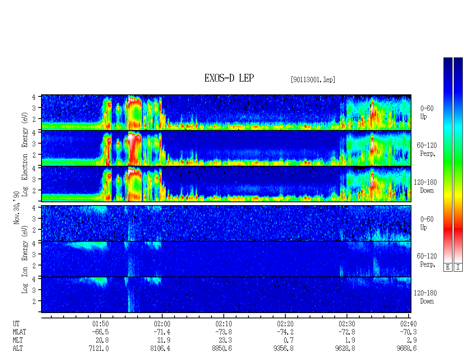Click the MLAT value -66.5
This screenshot has height=359, width=464.
click(100, 332)
